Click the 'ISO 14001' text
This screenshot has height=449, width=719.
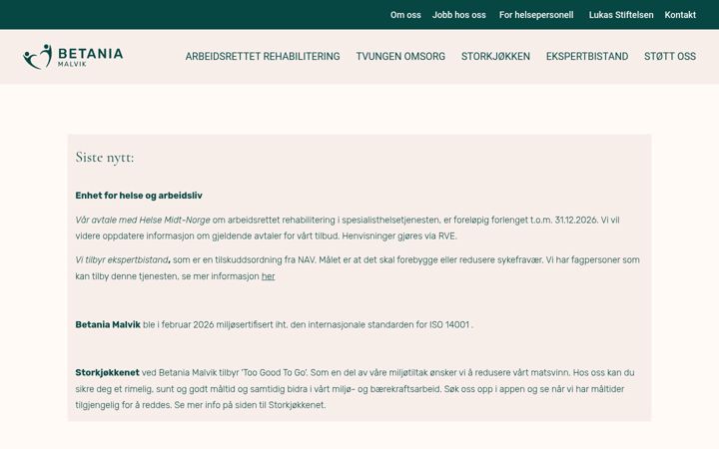point(449,325)
